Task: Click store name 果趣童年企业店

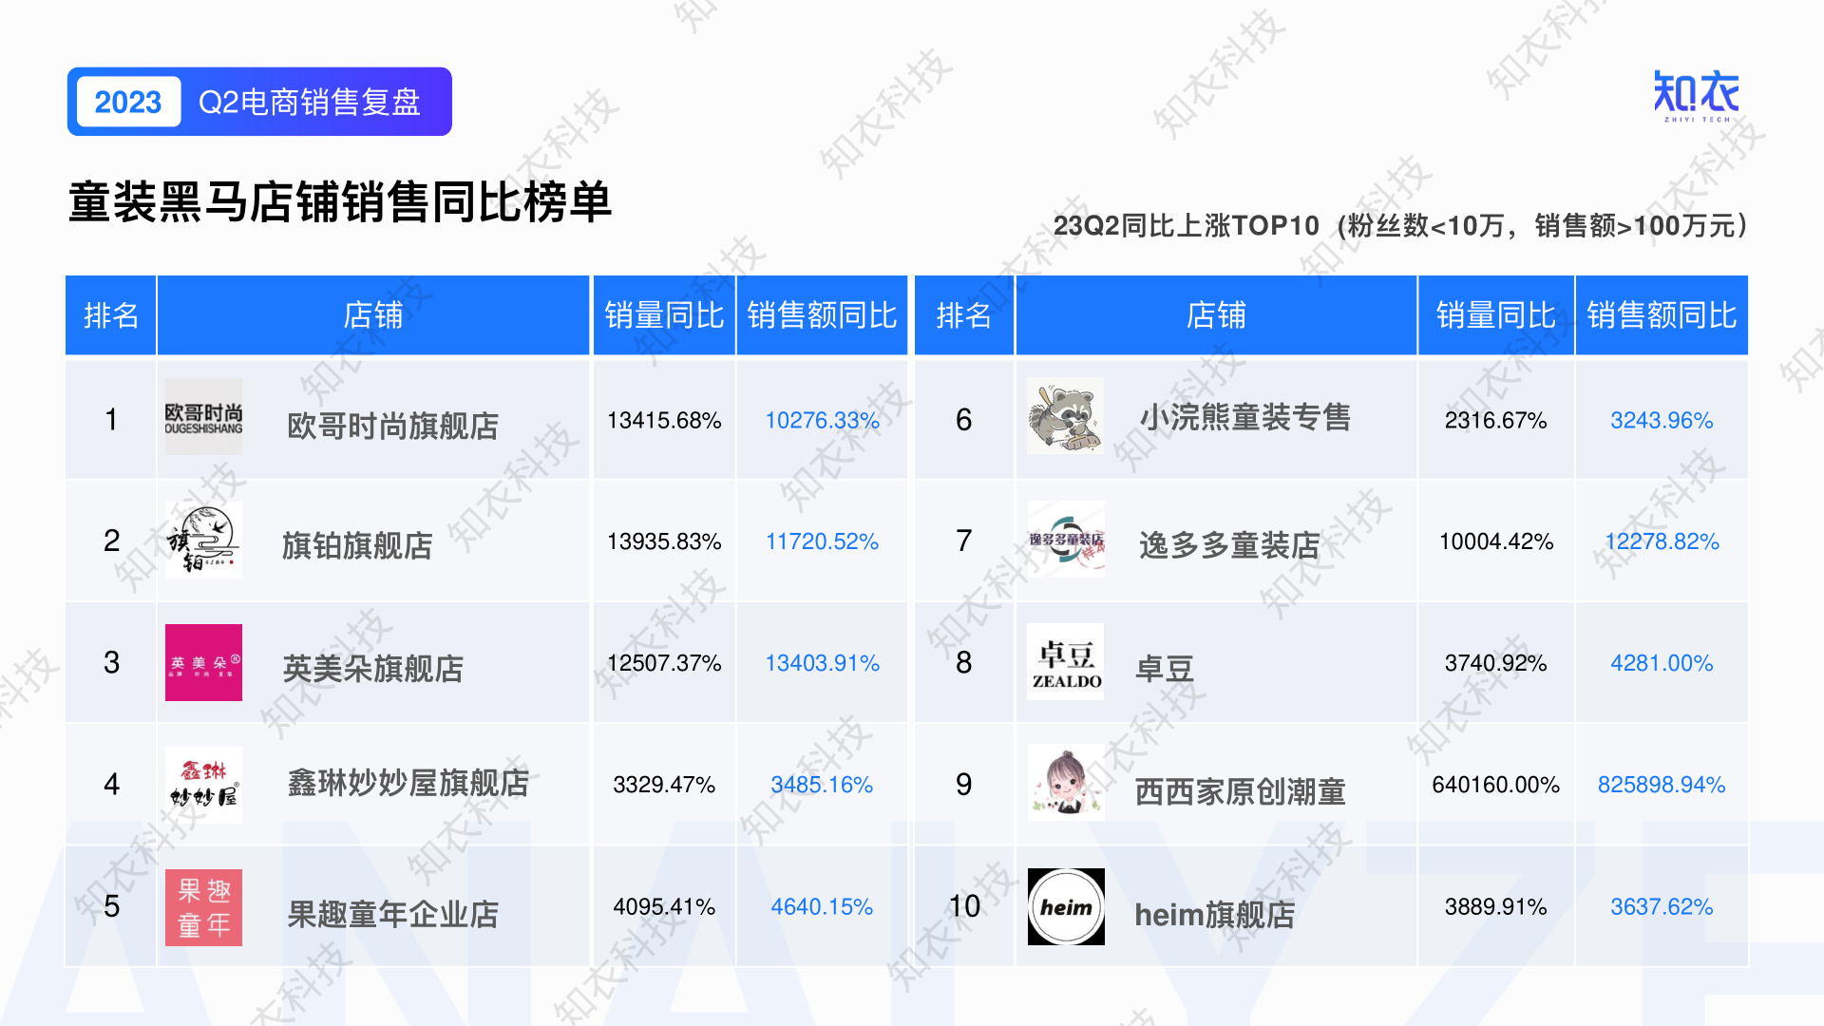Action: (392, 914)
